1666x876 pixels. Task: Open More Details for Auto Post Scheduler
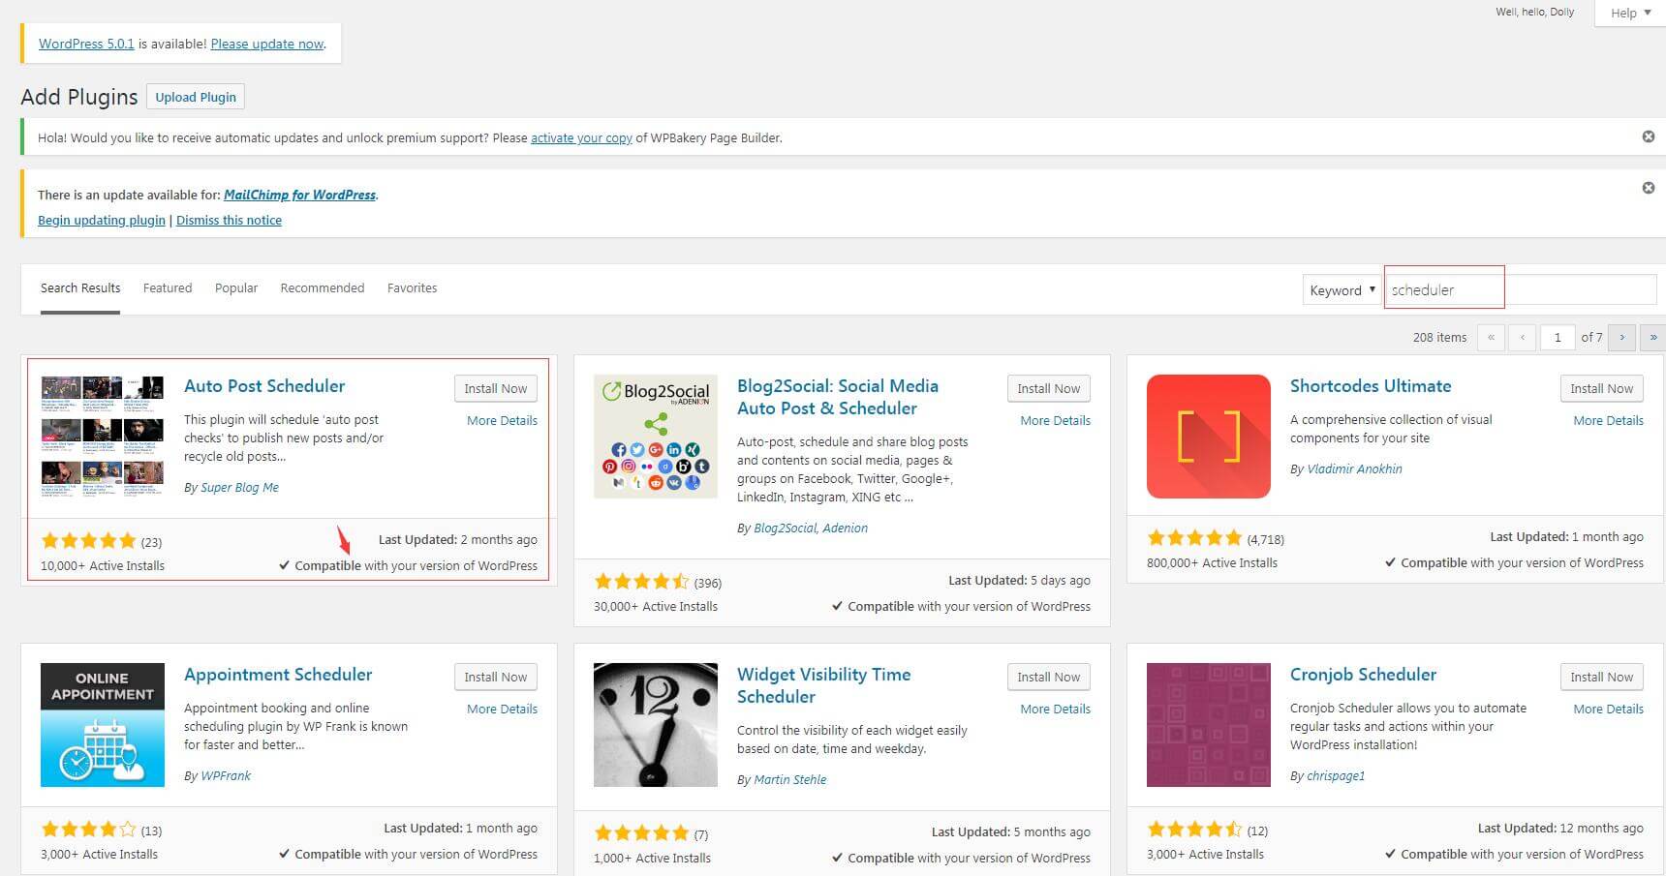(502, 420)
